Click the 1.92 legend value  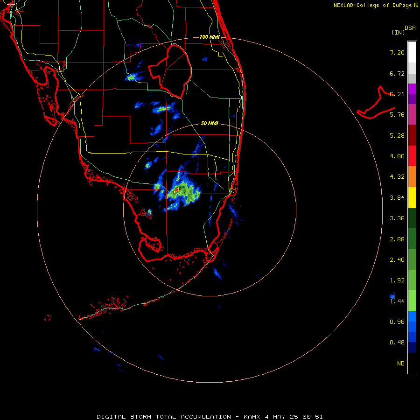click(397, 280)
